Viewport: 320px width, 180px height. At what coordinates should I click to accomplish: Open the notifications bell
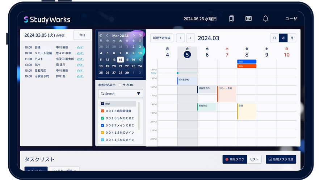tap(265, 18)
